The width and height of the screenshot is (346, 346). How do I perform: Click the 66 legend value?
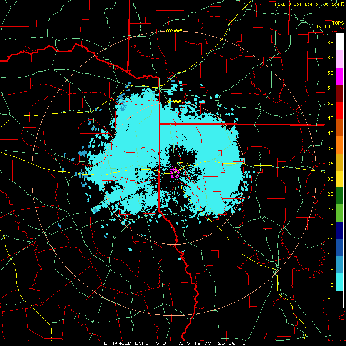330,42
